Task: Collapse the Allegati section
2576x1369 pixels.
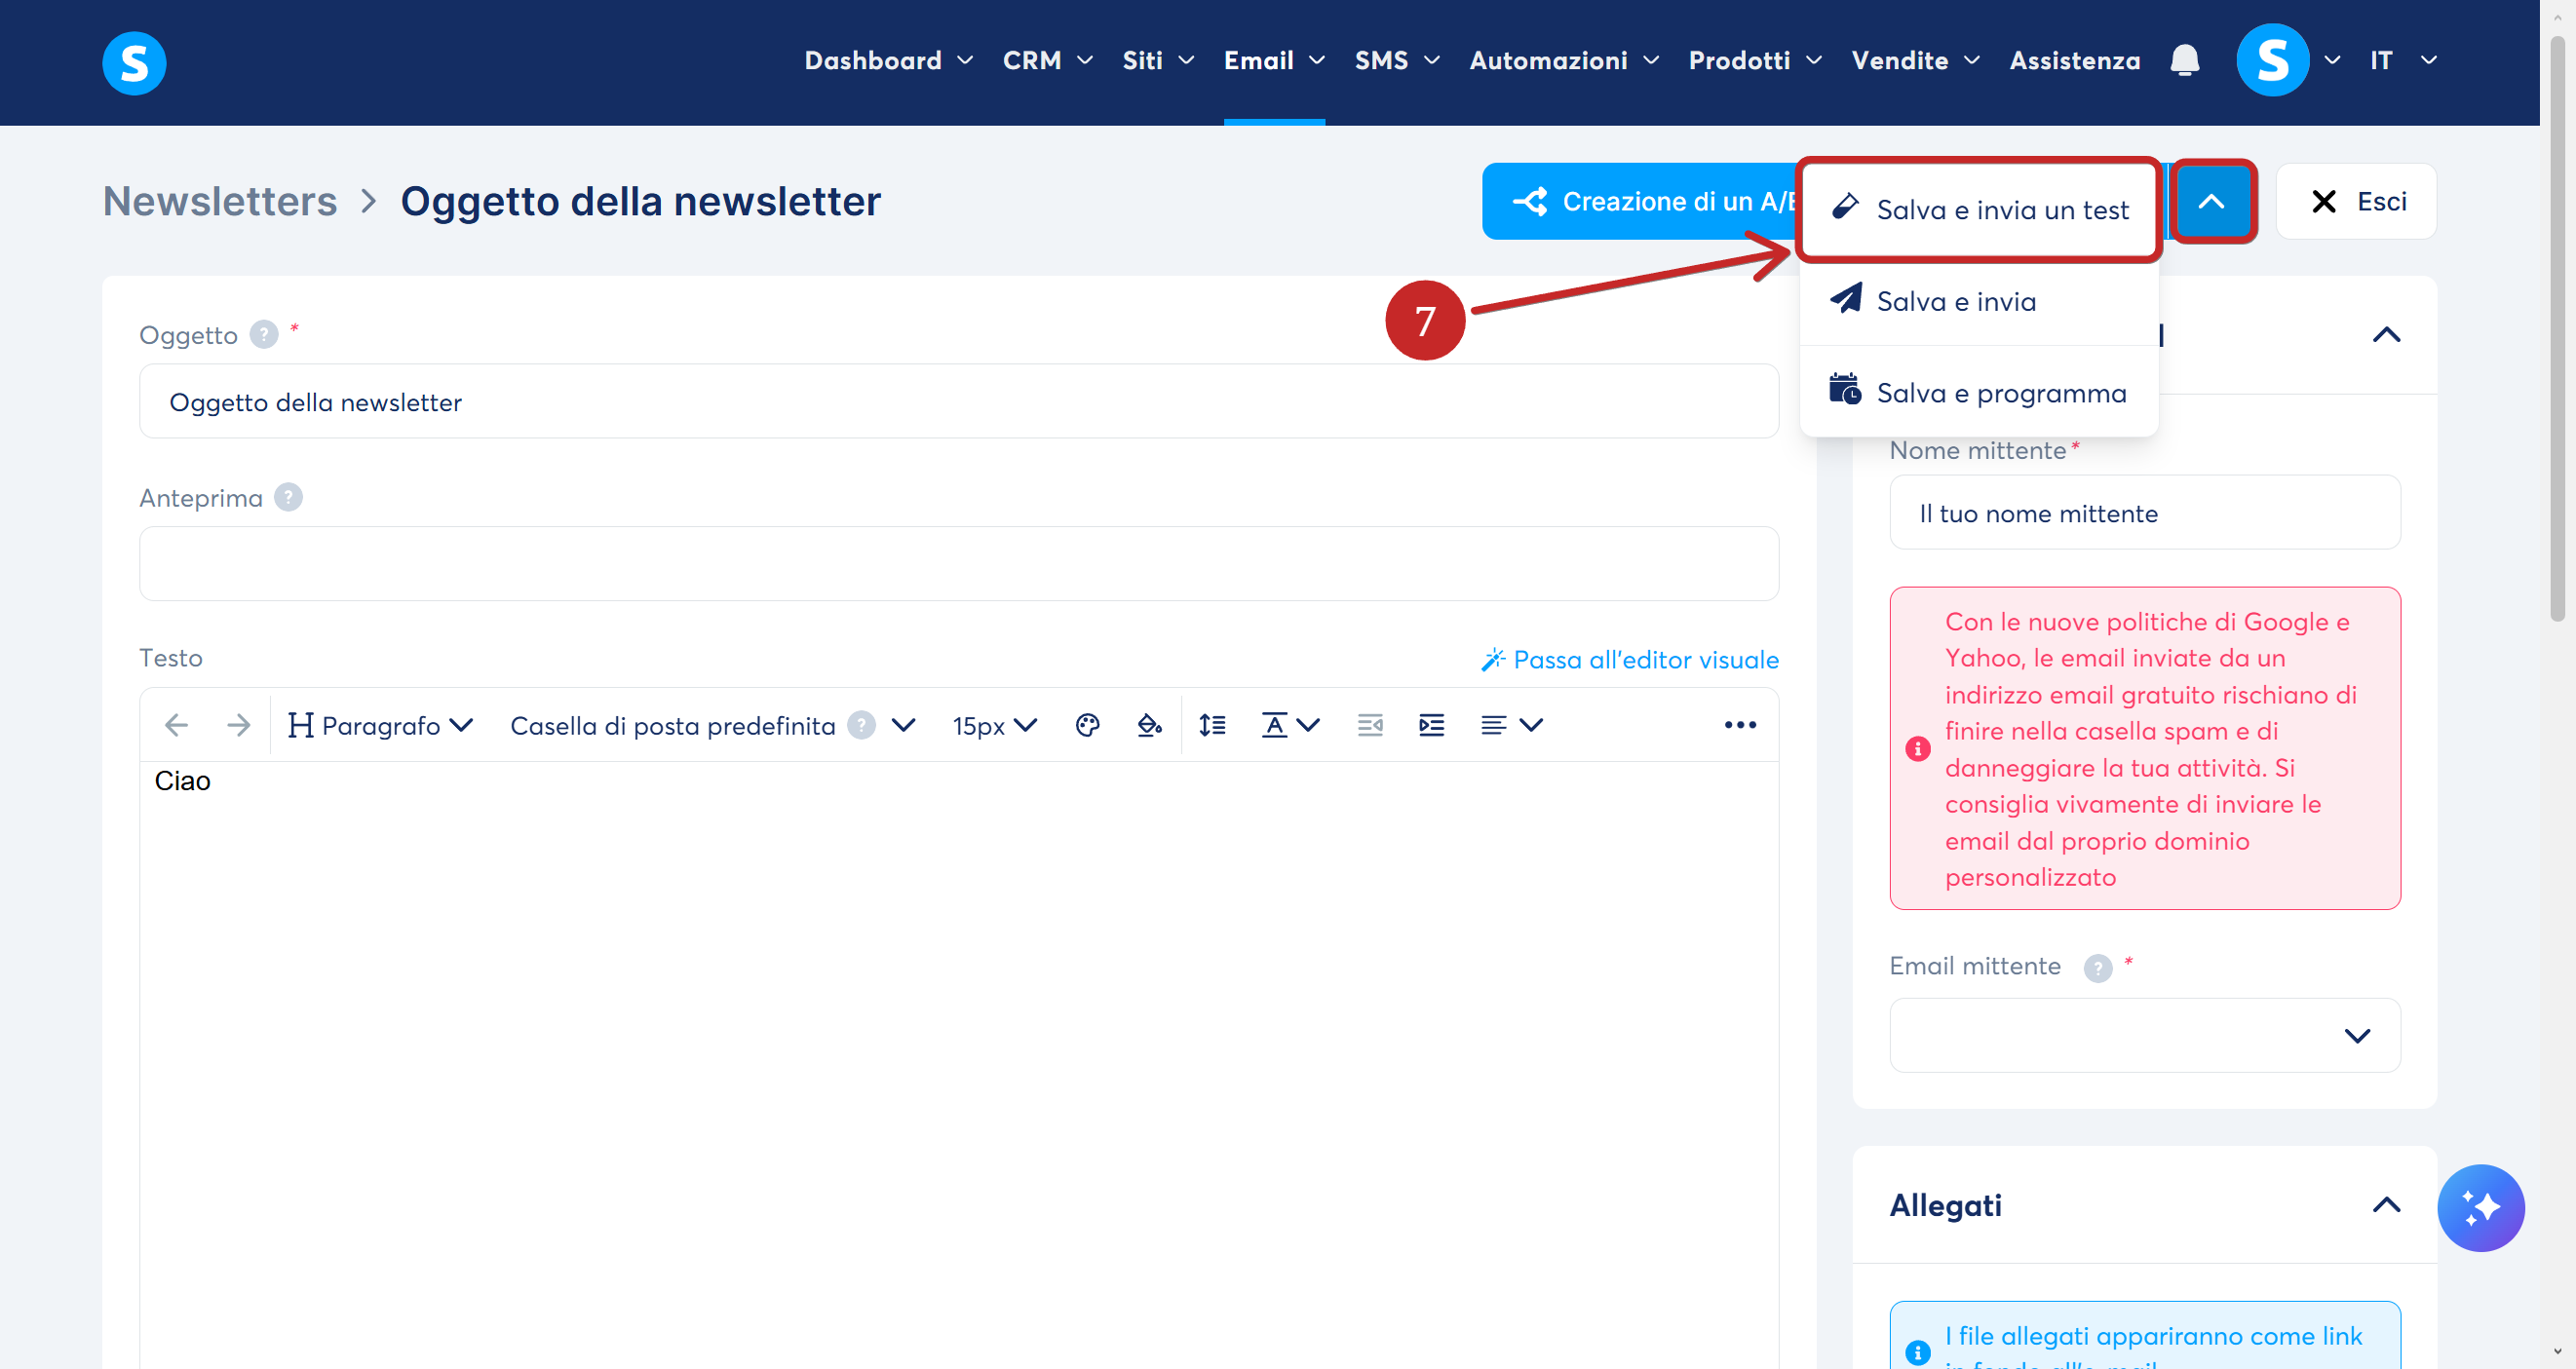Action: click(2386, 1204)
